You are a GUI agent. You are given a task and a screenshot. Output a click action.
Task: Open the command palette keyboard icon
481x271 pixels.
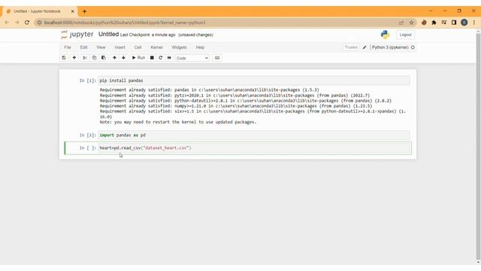pyautogui.click(x=217, y=58)
